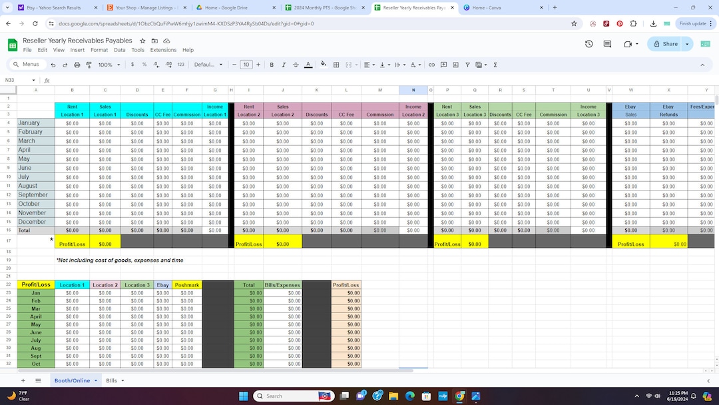The width and height of the screenshot is (719, 405).
Task: Select the text color swatch
Action: (x=308, y=65)
